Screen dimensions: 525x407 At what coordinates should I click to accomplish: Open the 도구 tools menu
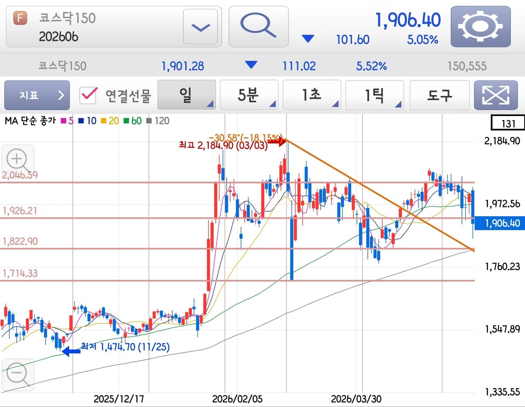click(x=440, y=95)
